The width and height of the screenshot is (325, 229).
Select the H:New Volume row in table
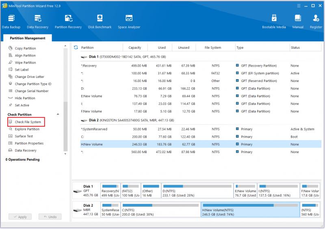(201, 144)
